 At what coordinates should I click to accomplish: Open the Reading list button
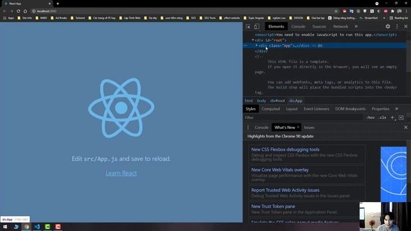pyautogui.click(x=399, y=18)
